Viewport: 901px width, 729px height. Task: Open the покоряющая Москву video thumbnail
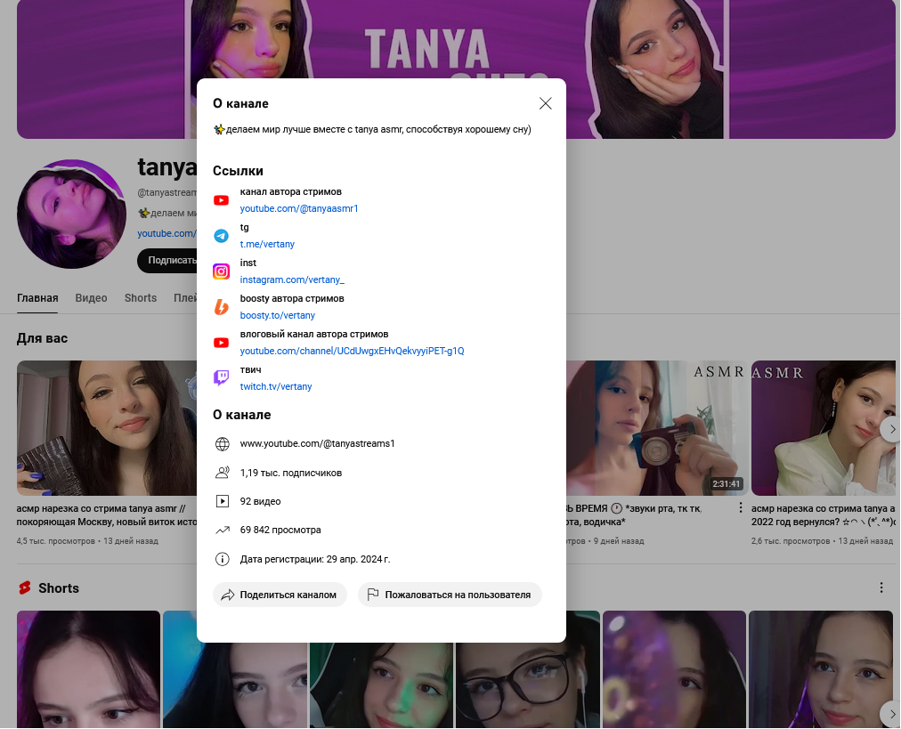pyautogui.click(x=107, y=428)
